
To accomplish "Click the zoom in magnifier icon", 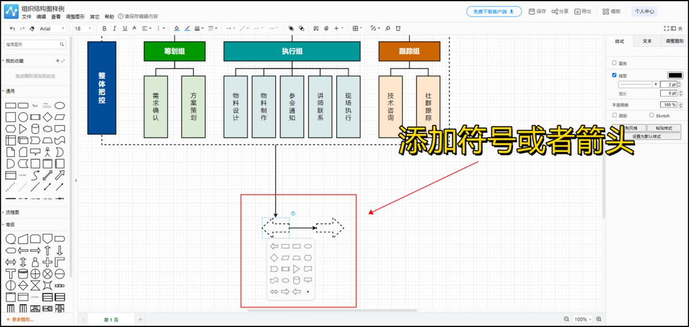I will [x=599, y=319].
